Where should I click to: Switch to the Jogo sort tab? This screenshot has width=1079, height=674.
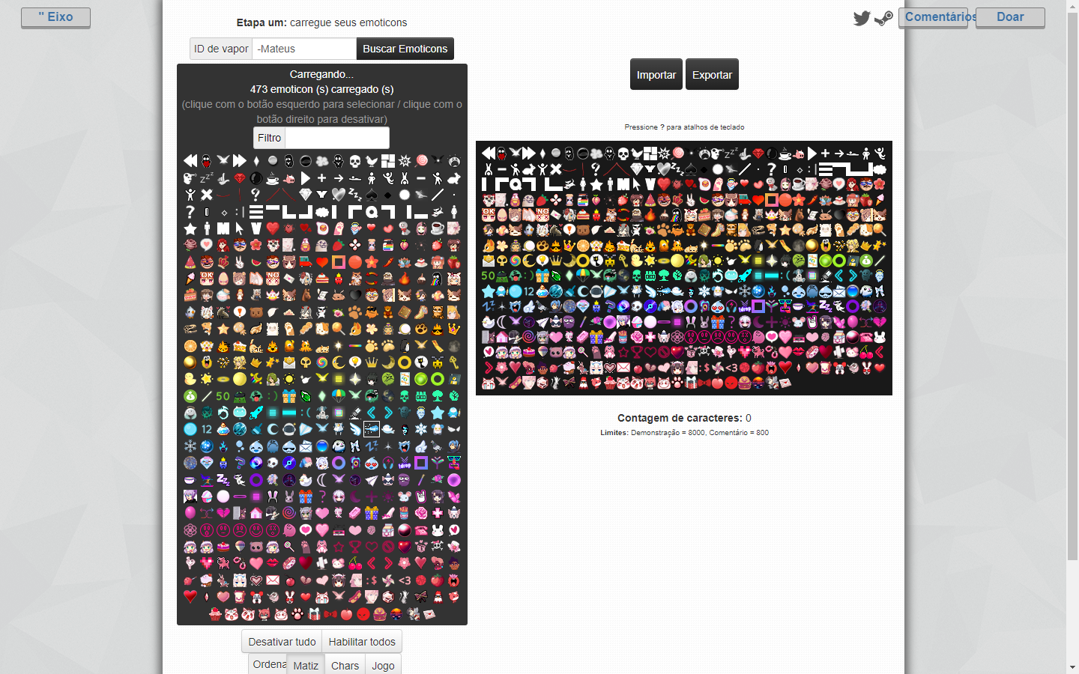point(383,665)
